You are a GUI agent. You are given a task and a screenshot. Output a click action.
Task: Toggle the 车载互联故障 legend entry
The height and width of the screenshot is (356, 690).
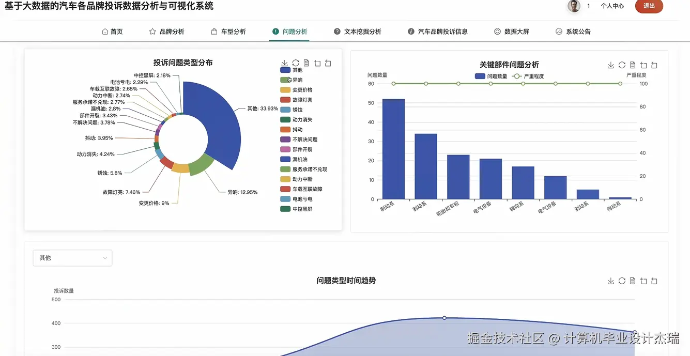pos(301,189)
